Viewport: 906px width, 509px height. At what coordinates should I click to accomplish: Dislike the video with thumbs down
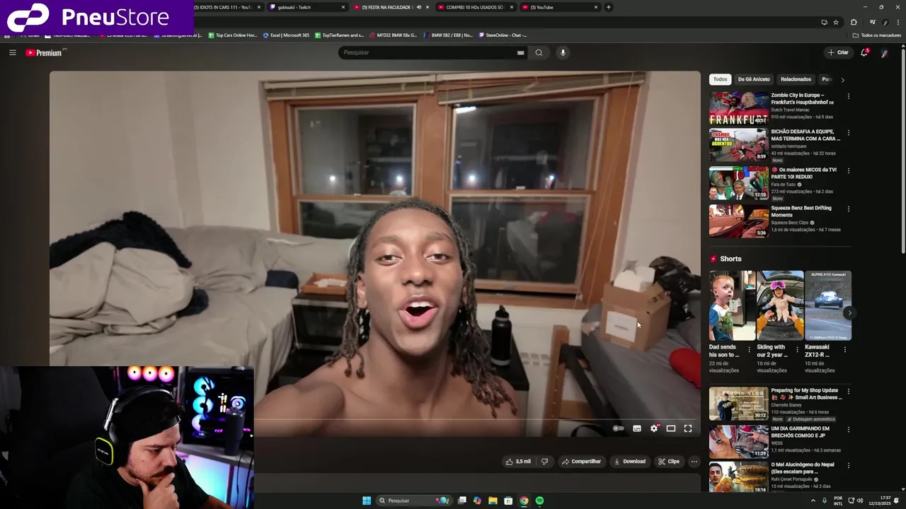pos(544,462)
